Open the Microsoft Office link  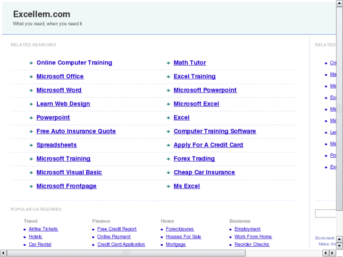(60, 76)
